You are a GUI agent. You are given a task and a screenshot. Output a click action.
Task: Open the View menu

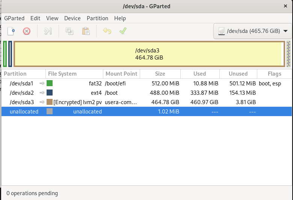(52, 18)
